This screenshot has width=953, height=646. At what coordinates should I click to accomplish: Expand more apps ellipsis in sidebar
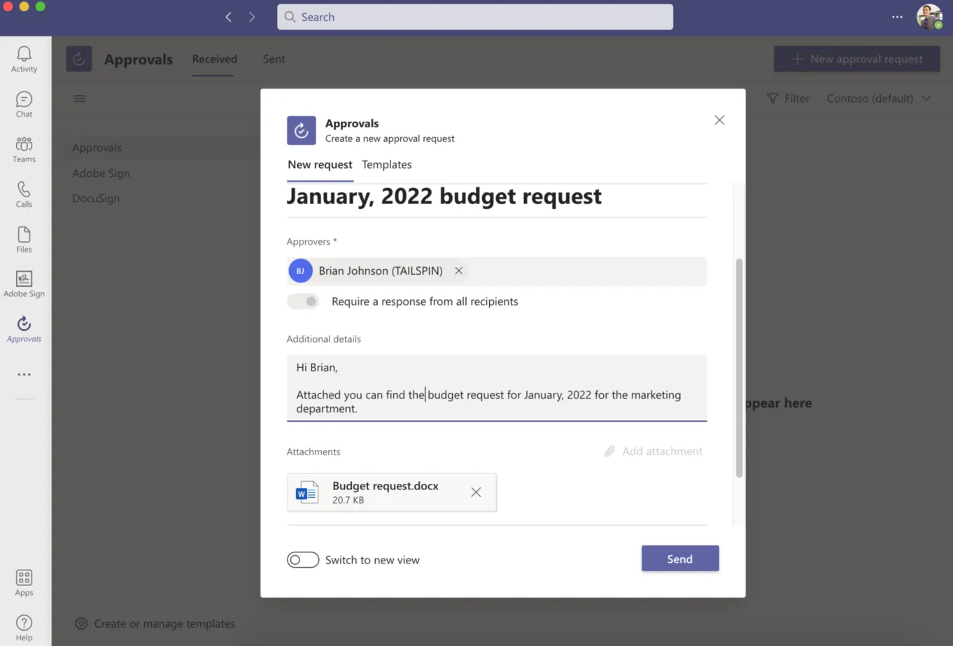[x=24, y=375]
